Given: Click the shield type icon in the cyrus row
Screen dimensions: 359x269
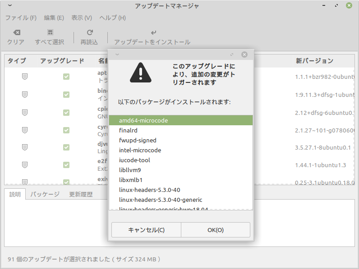Looking at the screenshot, I should pyautogui.click(x=25, y=130).
